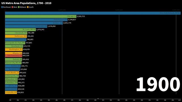
Task: Click the value 600,094
Action: (26, 53)
